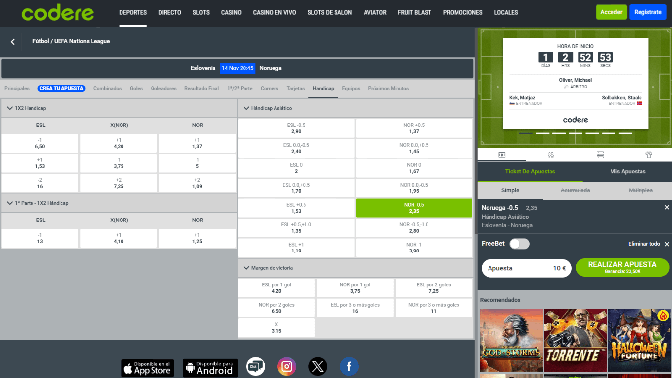This screenshot has width=672, height=378.
Task: Select the Simple bet type tab
Action: coord(510,190)
